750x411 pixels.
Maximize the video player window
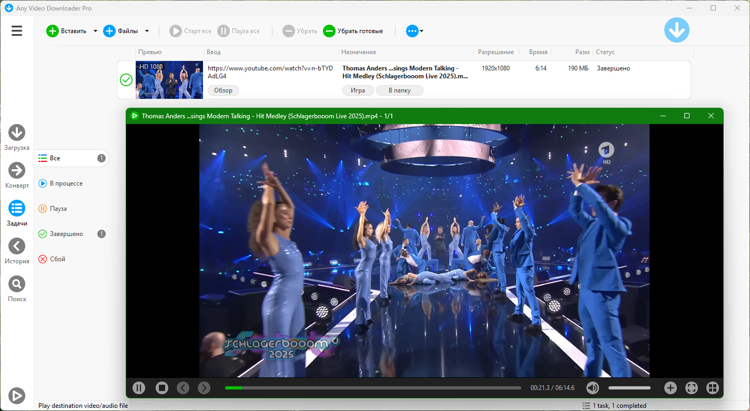[x=687, y=116]
